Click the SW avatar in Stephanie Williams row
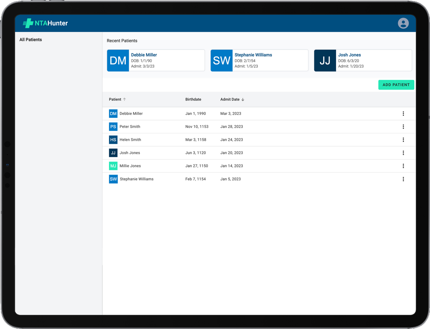Viewport: 430px width, 329px height. coord(113,179)
